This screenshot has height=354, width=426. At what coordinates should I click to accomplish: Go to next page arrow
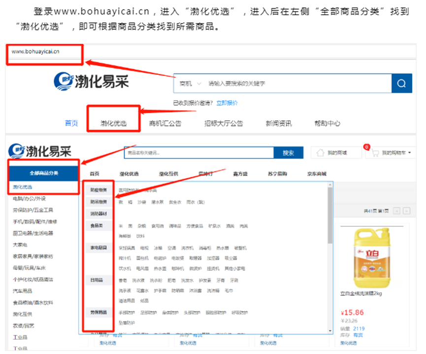(406, 211)
